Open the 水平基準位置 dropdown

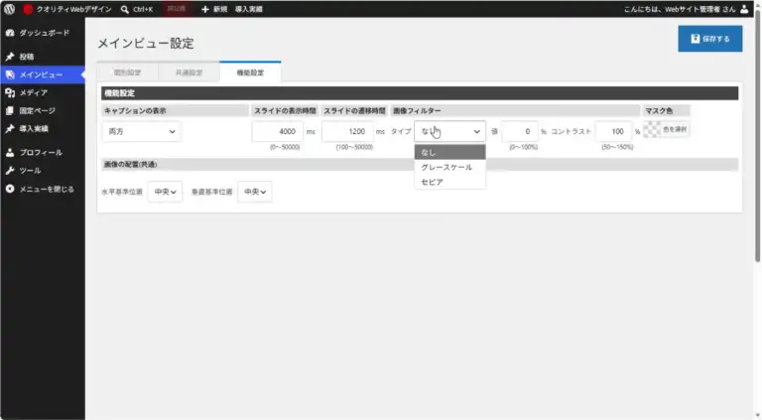(165, 192)
